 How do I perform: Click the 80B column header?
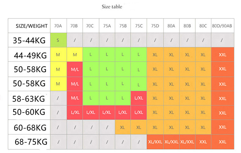(187, 26)
